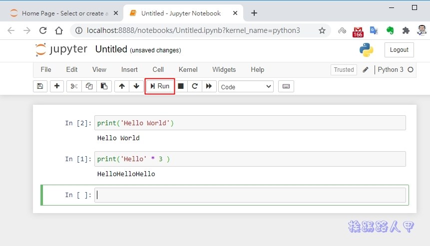Expand the Code cell type dropdown
This screenshot has width=430, height=246.
[x=246, y=87]
